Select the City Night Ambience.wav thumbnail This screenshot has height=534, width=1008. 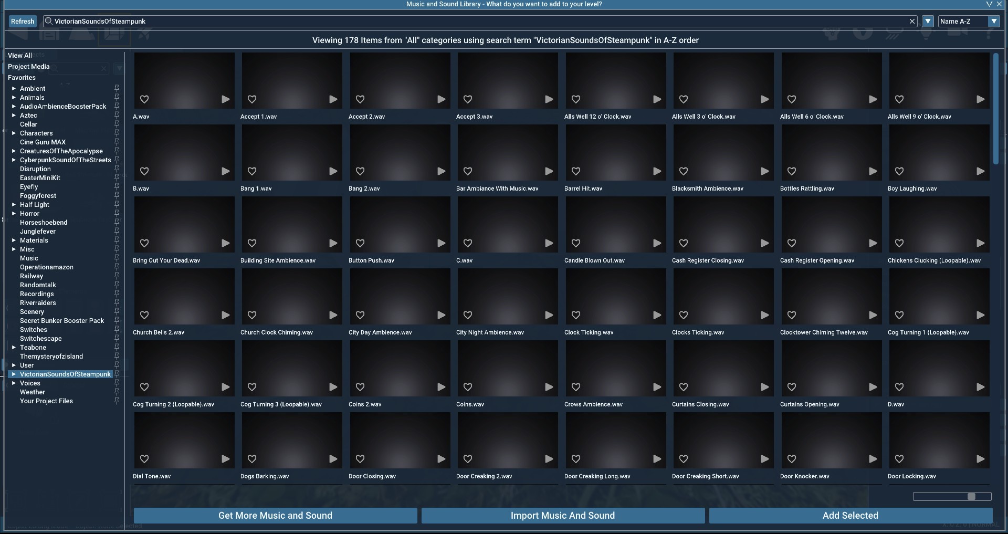pos(507,296)
